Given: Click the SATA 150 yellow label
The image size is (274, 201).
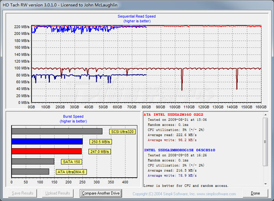Looking at the screenshot, I should pos(71,162).
